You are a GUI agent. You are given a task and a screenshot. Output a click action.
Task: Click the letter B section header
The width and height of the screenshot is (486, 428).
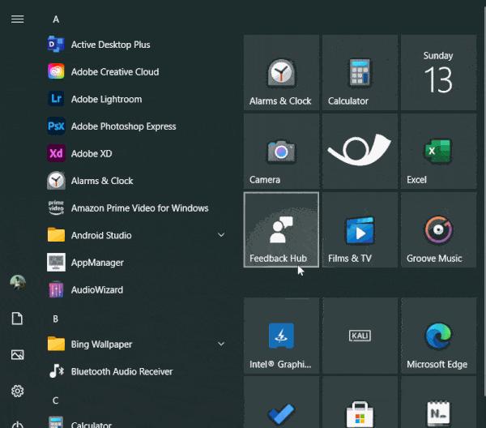pos(55,319)
